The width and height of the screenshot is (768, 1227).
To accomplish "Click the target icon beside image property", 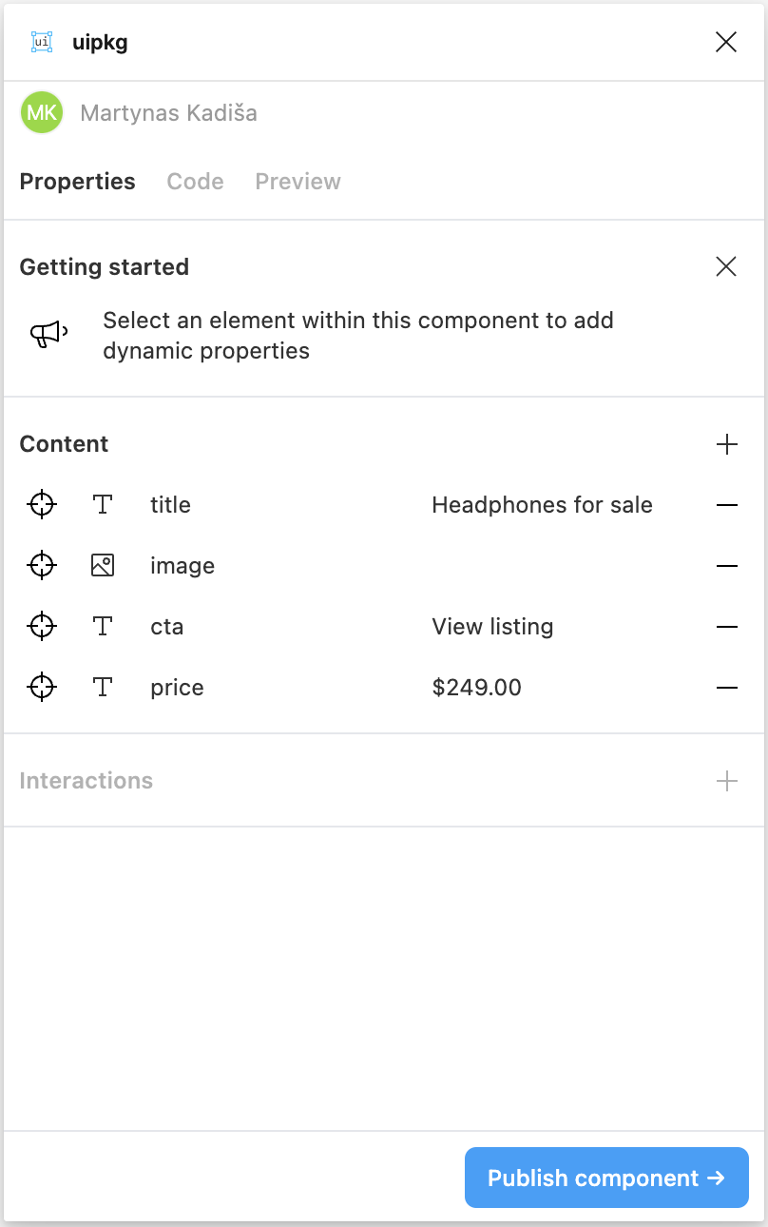I will pos(42,566).
